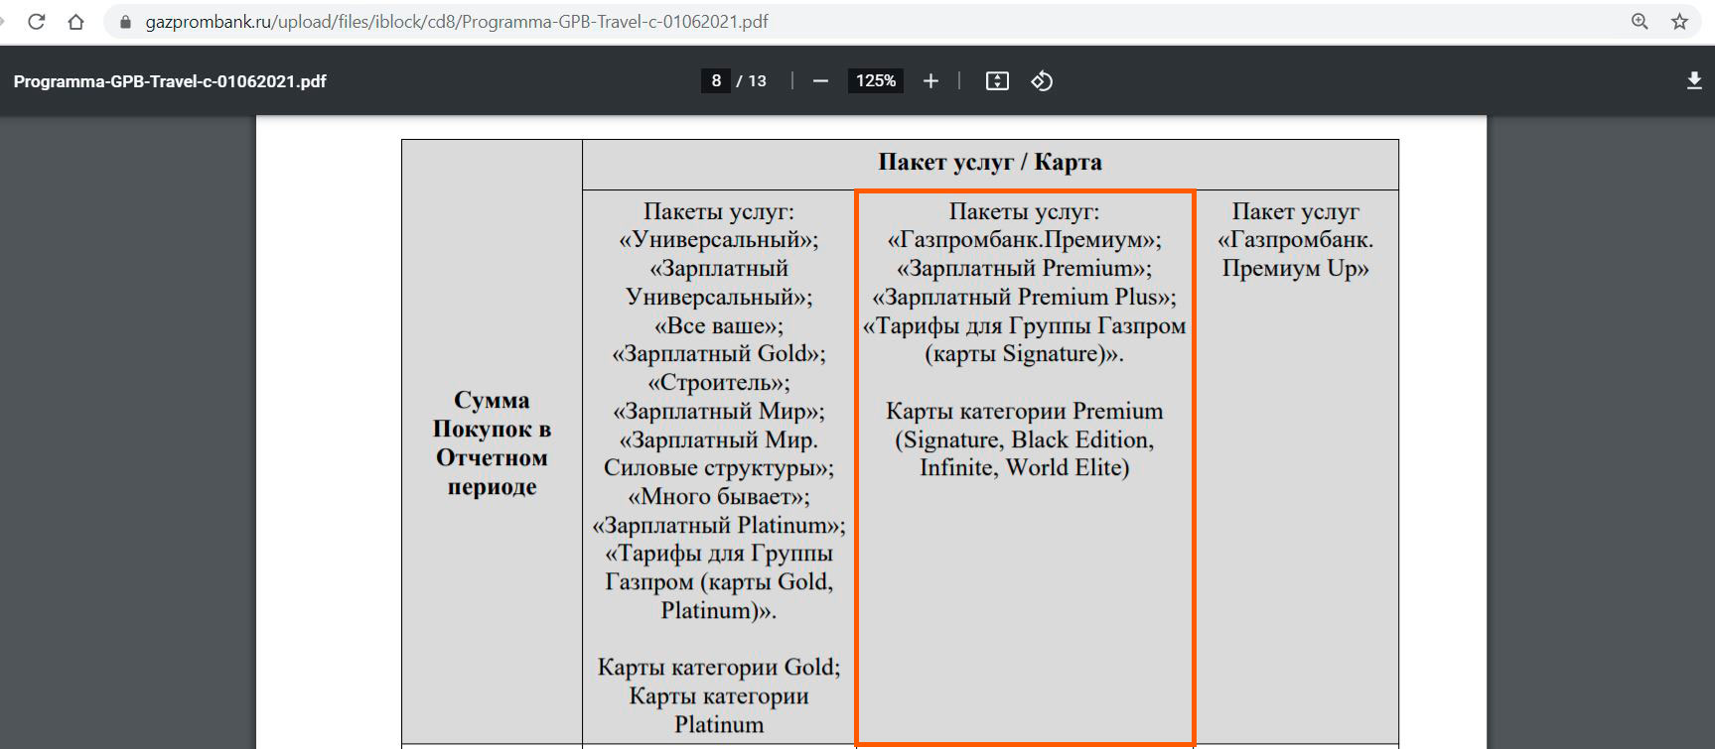The width and height of the screenshot is (1715, 749).
Task: Select the gazprombank.ru URL in address bar
Action: pos(457,22)
